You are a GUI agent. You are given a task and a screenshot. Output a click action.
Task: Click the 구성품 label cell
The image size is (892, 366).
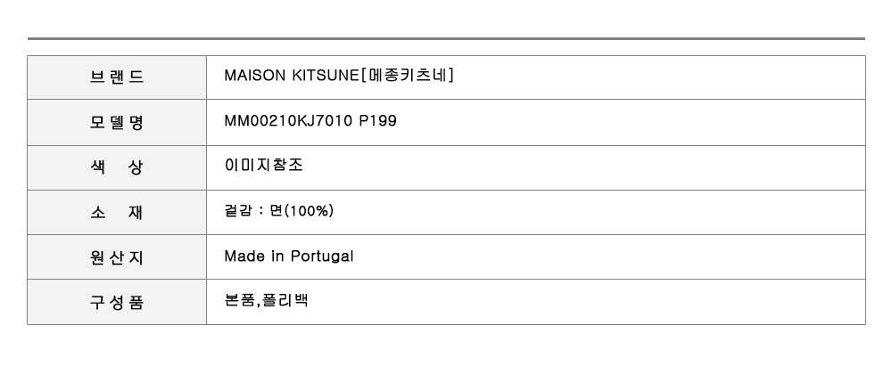pos(117,302)
